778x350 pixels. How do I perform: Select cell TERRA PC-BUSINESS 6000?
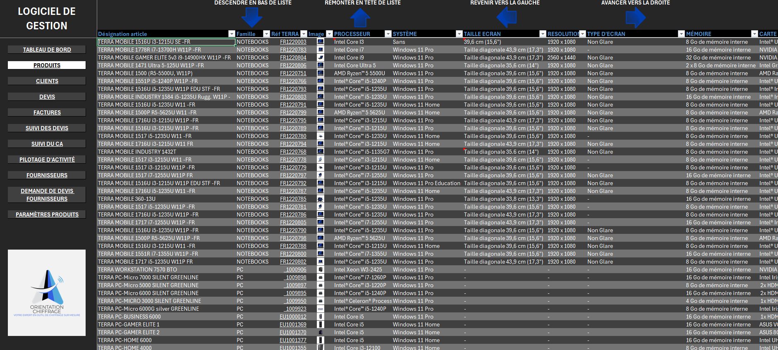[166, 317]
